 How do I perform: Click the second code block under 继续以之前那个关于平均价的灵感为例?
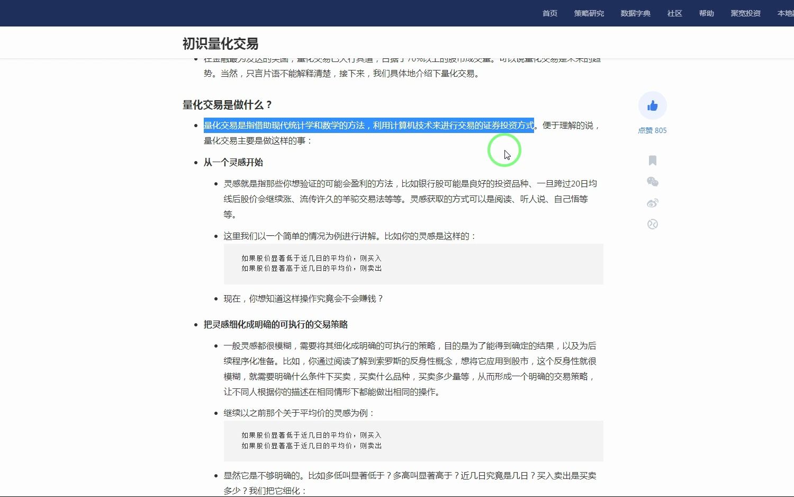click(413, 441)
